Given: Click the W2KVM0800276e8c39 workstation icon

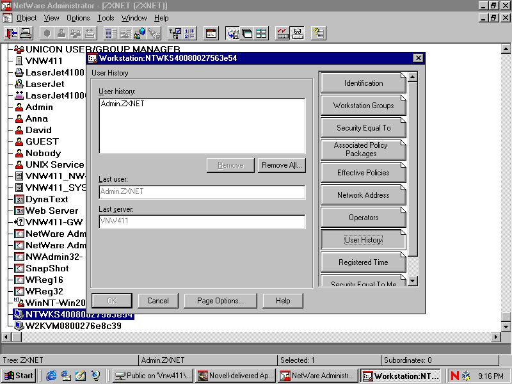Looking at the screenshot, I should (19, 326).
